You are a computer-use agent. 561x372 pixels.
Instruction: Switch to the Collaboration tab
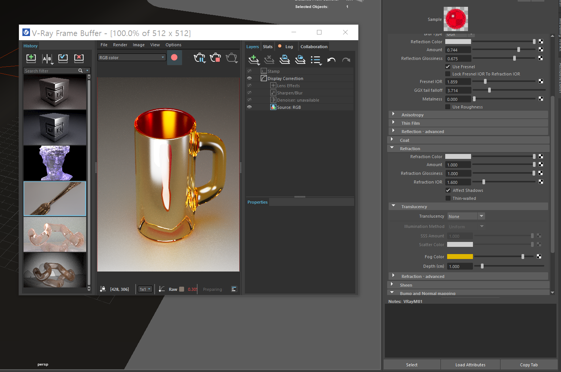(x=314, y=47)
